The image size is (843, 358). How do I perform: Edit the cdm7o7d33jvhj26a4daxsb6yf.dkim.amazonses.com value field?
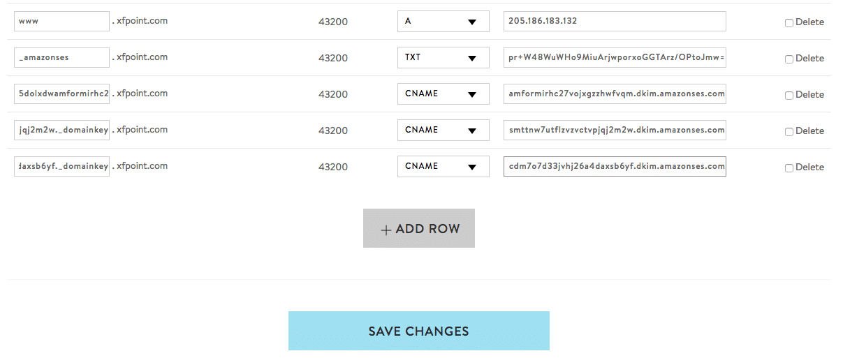point(615,166)
